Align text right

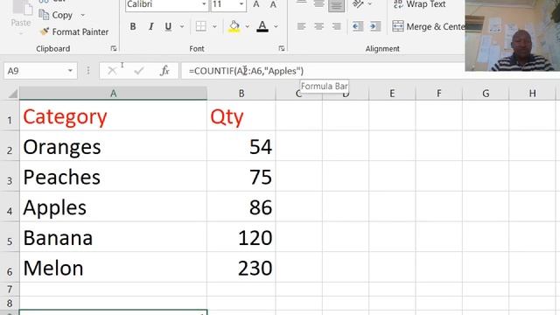pos(336,26)
